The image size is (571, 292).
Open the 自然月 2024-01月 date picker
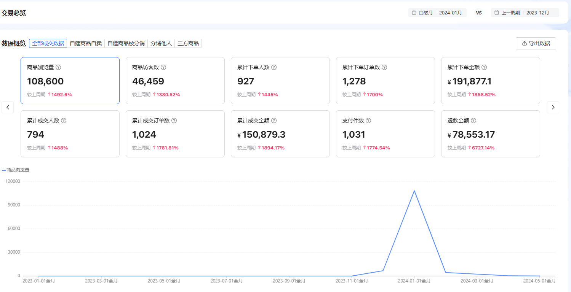(437, 13)
